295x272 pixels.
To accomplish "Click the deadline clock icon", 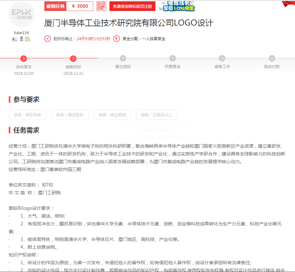I will click(47, 39).
